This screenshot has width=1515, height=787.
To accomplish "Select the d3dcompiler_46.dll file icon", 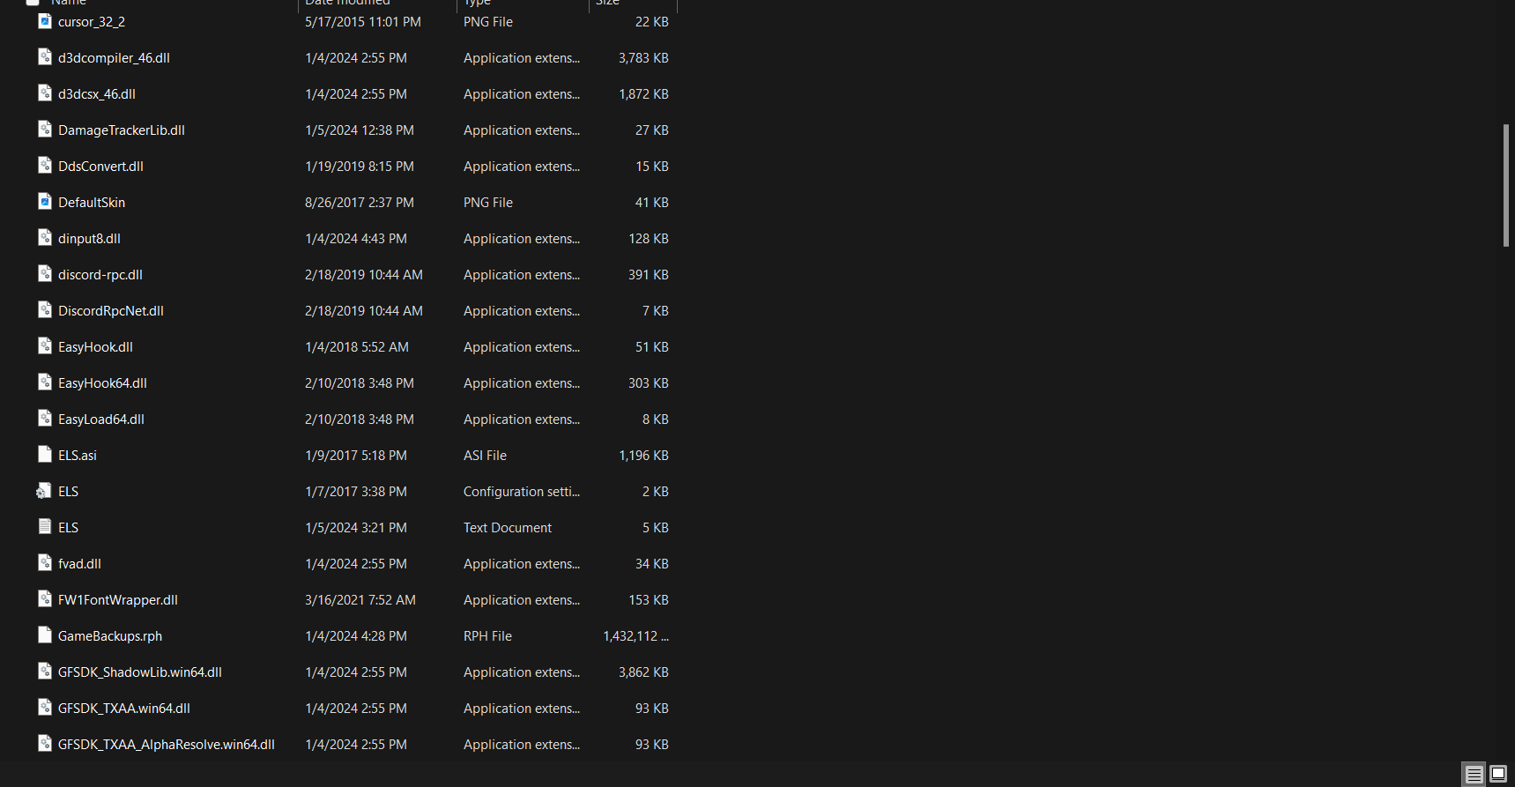I will pyautogui.click(x=45, y=57).
